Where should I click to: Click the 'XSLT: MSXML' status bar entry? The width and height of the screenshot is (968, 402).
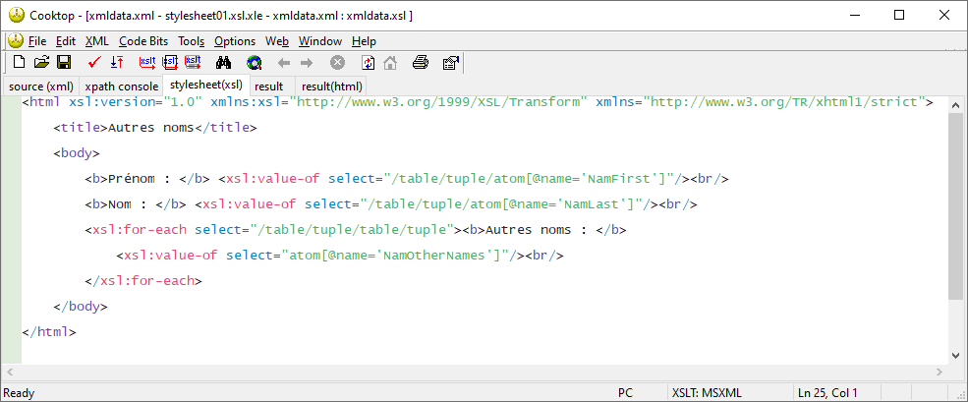coord(707,393)
